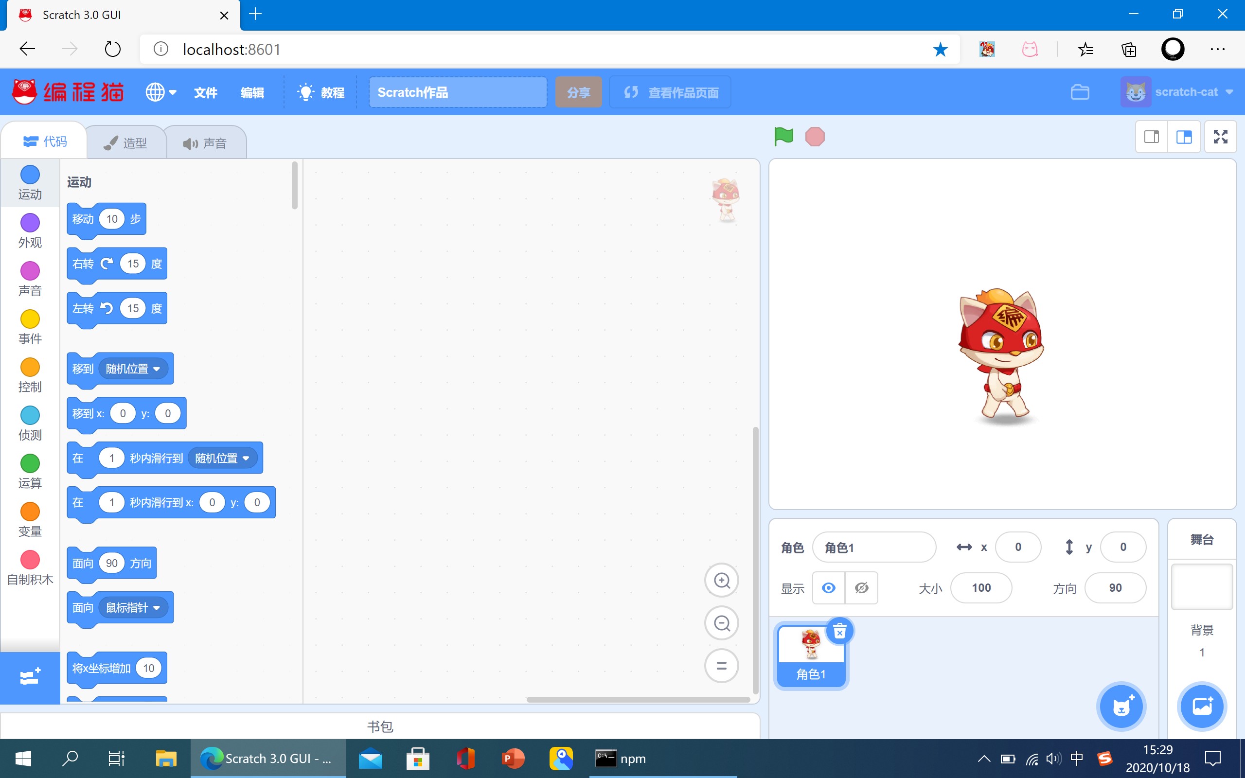Image resolution: width=1245 pixels, height=778 pixels.
Task: Open Windows Start menu
Action: 23,759
